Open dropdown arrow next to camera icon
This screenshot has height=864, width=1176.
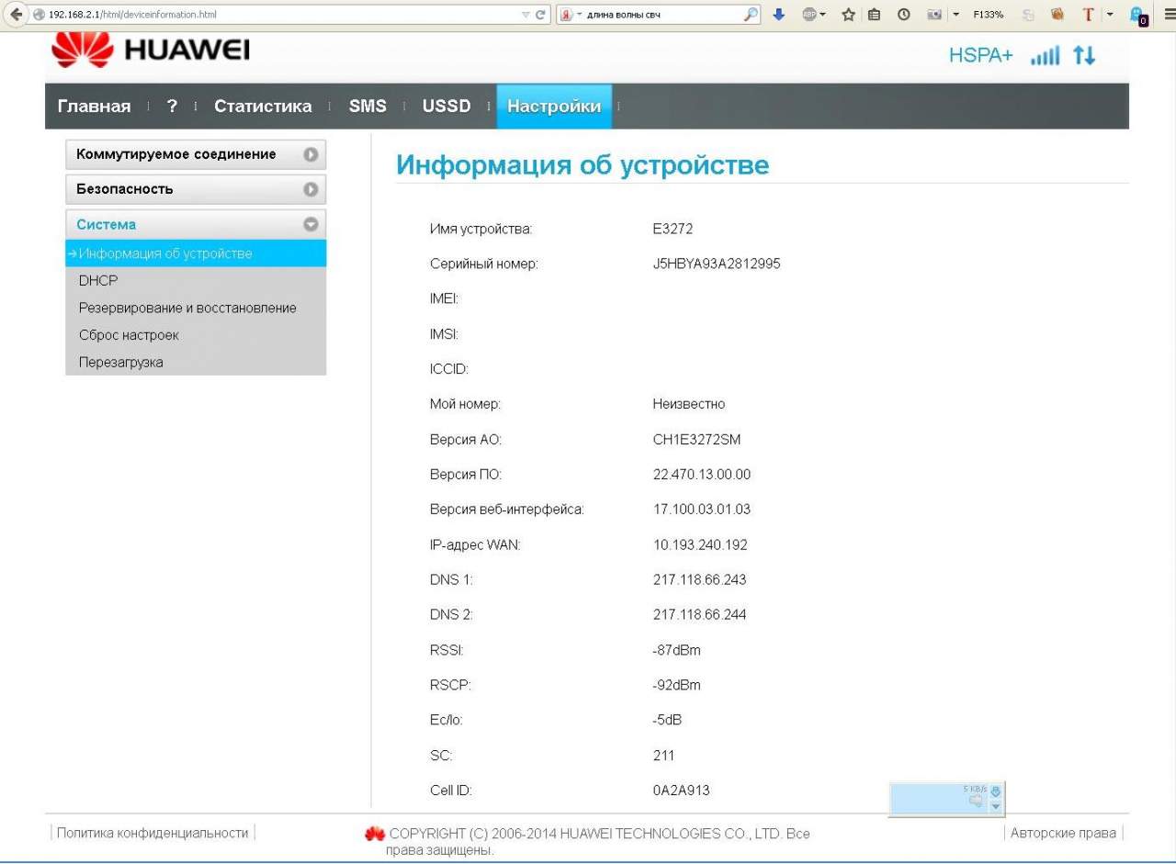coord(956,15)
